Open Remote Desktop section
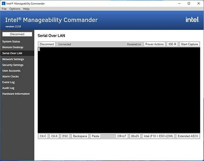 click(x=13, y=47)
